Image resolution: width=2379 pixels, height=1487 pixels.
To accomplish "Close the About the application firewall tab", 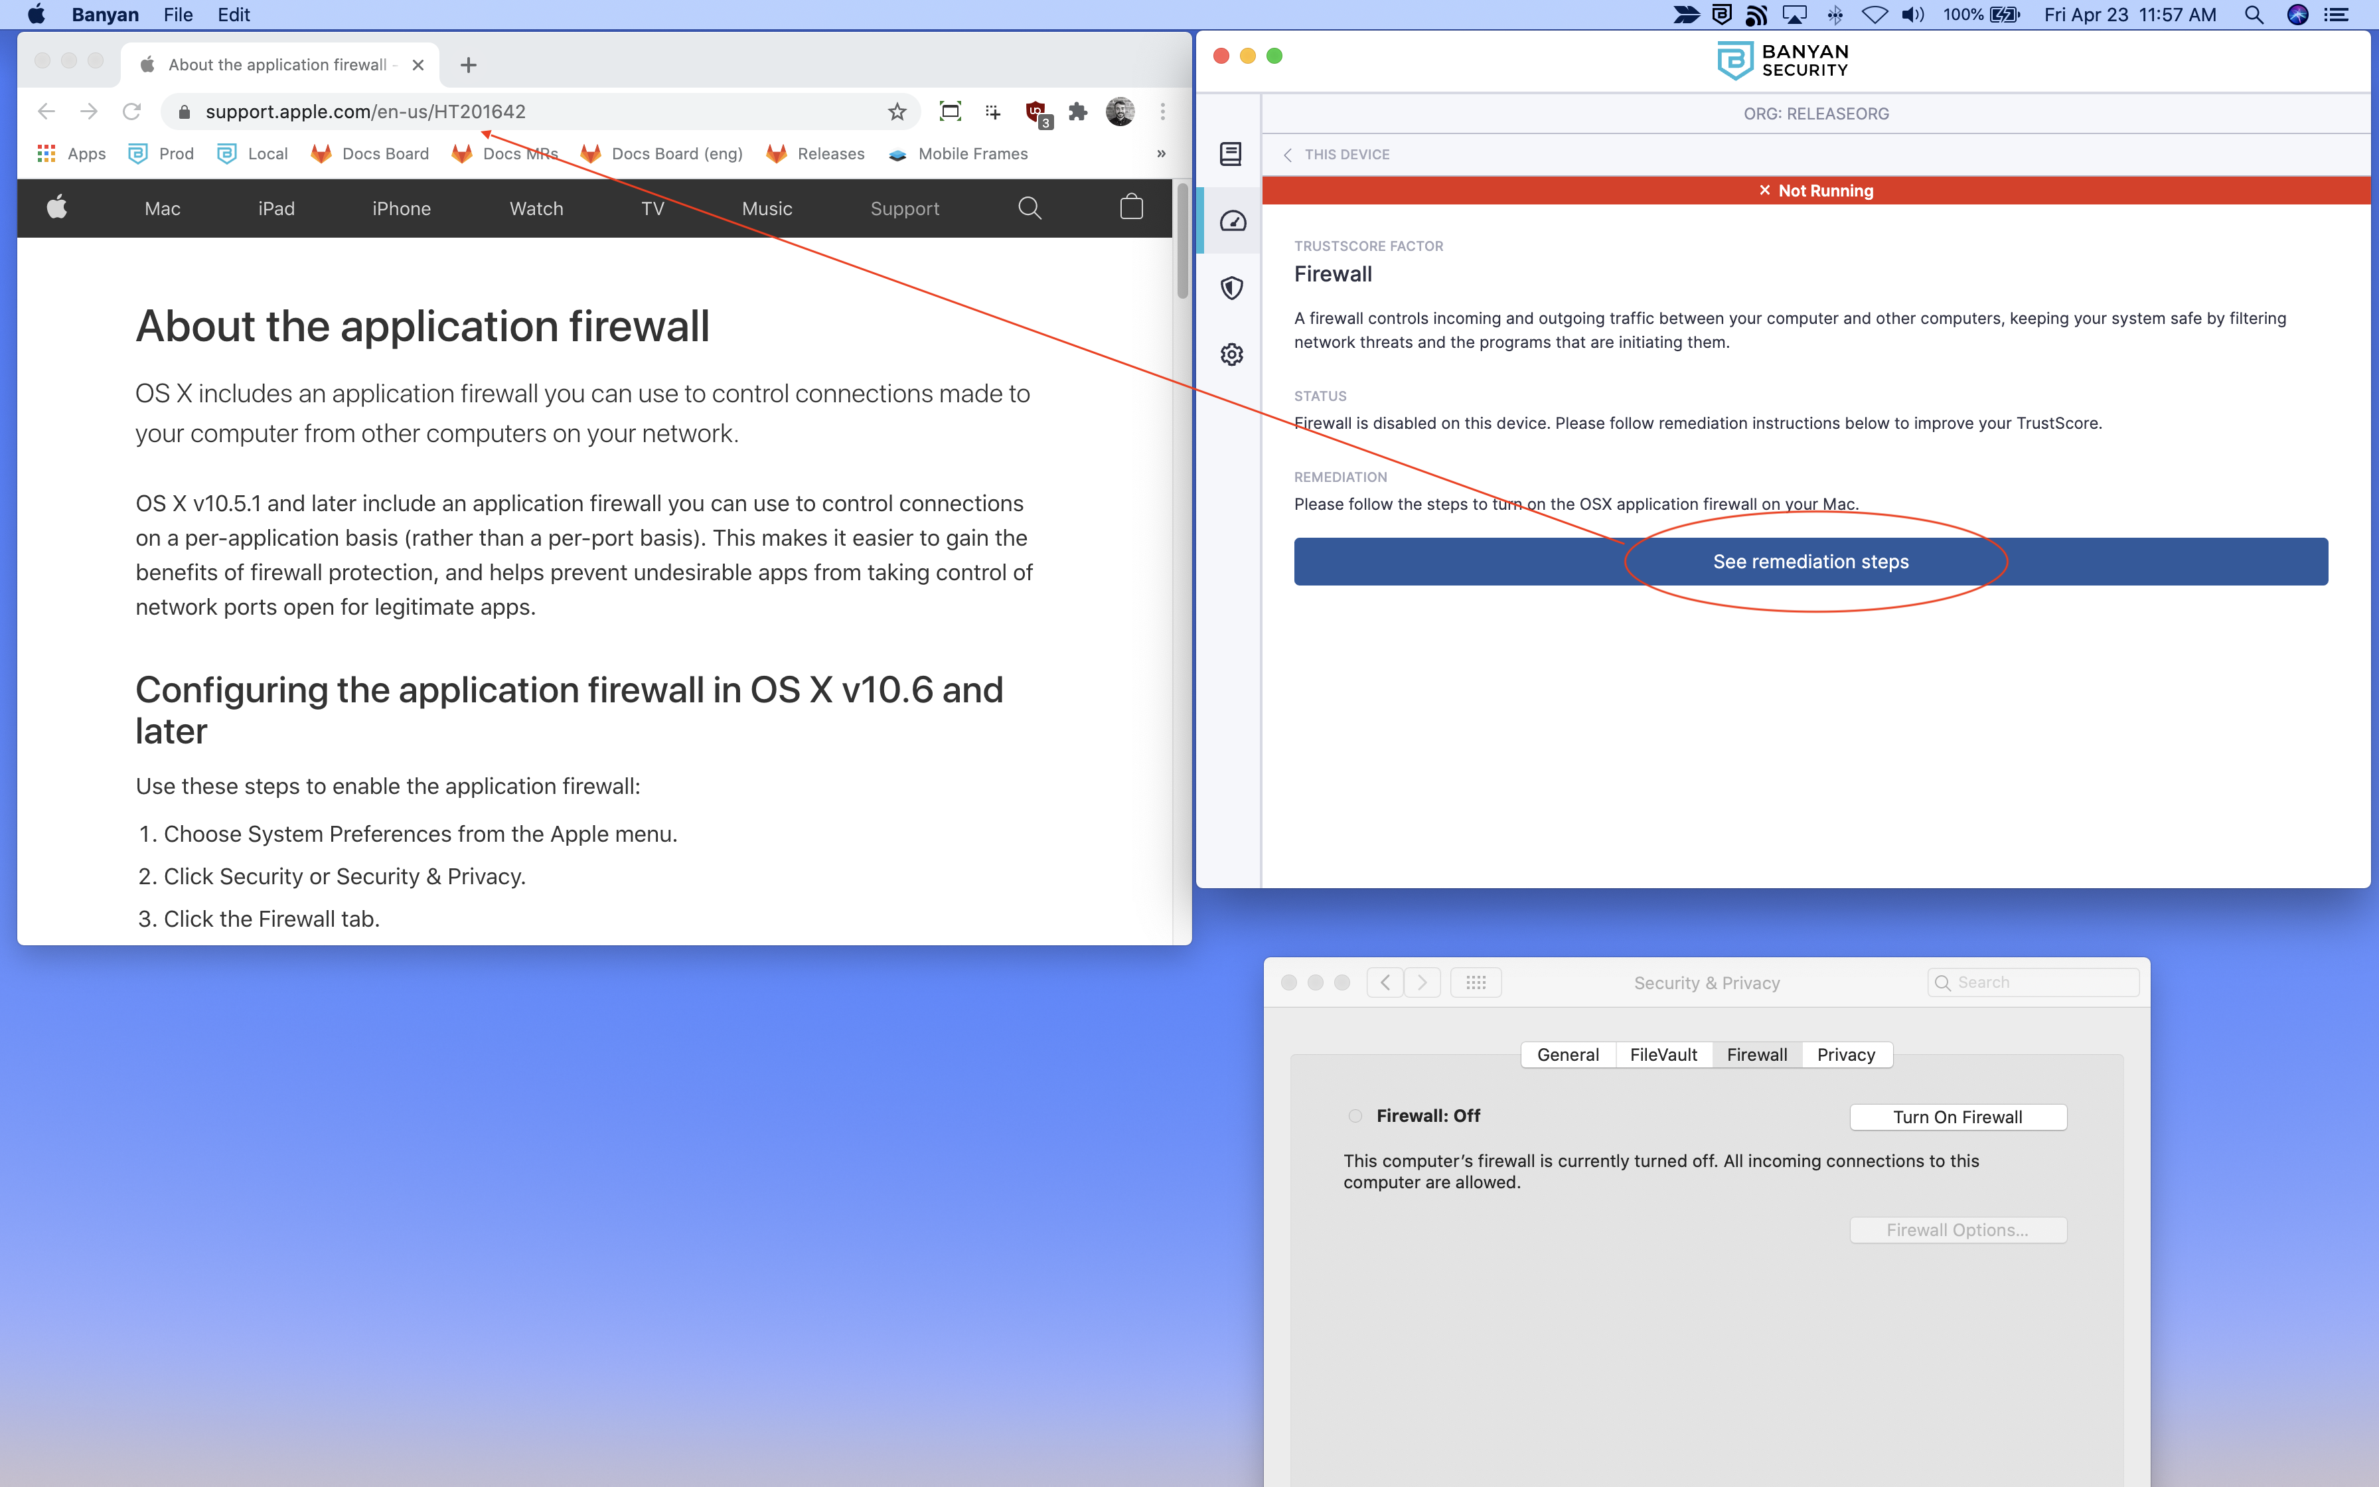I will click(418, 65).
